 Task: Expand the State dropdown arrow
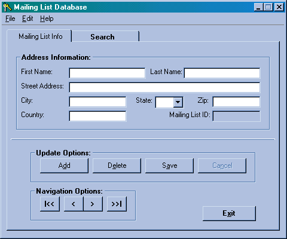[x=178, y=102]
